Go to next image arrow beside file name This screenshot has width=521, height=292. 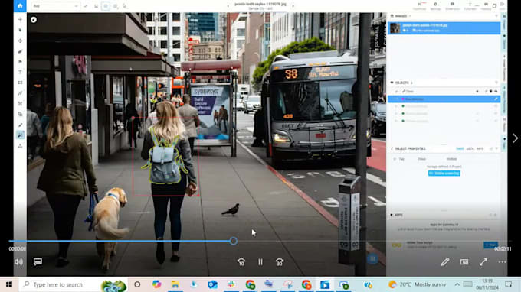293,5
